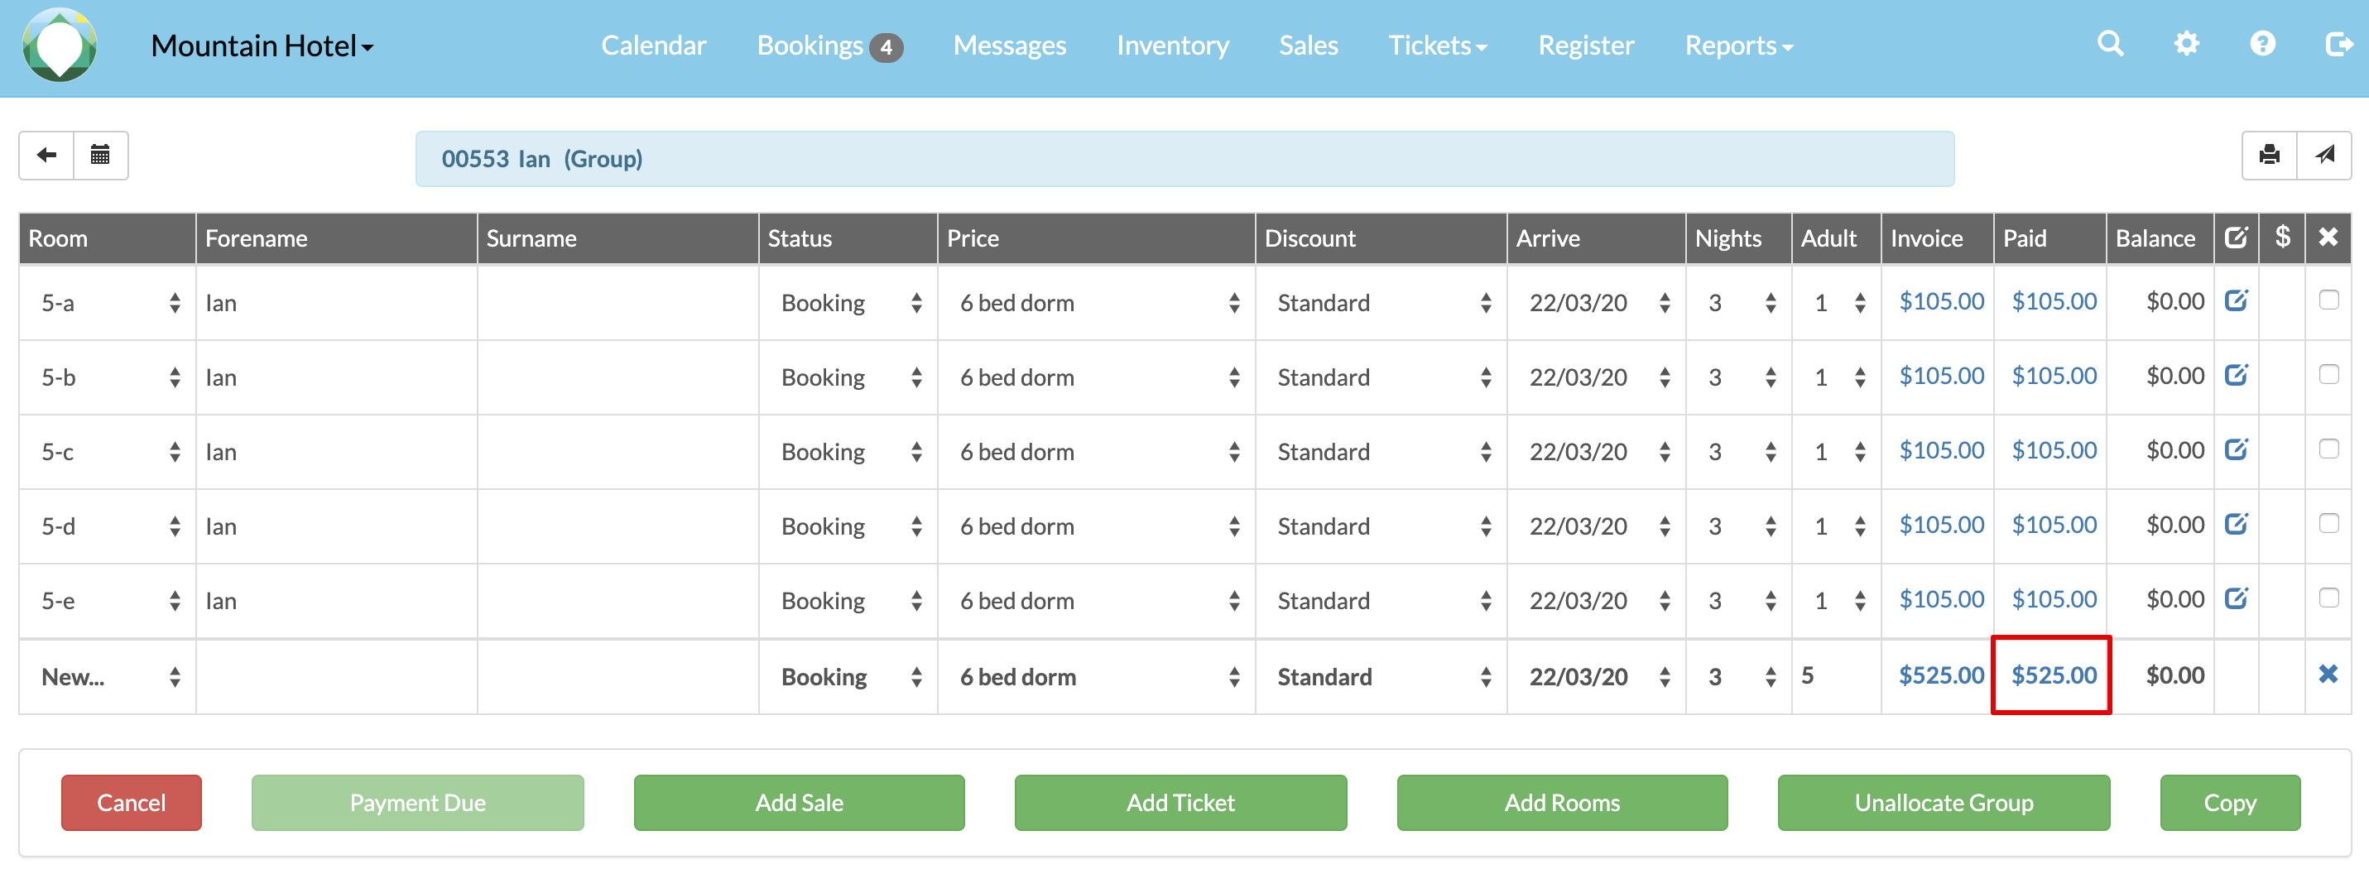Click the help question mark icon
Viewport: 2369px width, 874px height.
2262,44
